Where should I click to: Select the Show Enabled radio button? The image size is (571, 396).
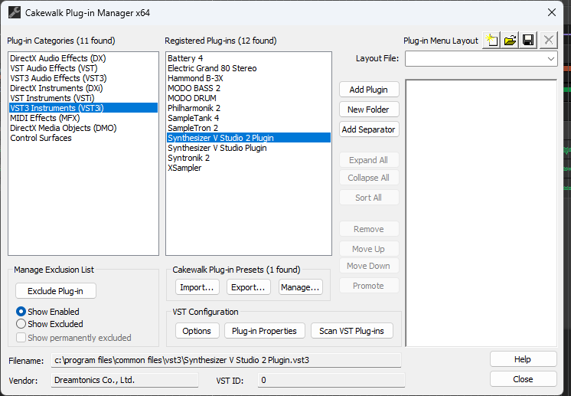(x=21, y=312)
